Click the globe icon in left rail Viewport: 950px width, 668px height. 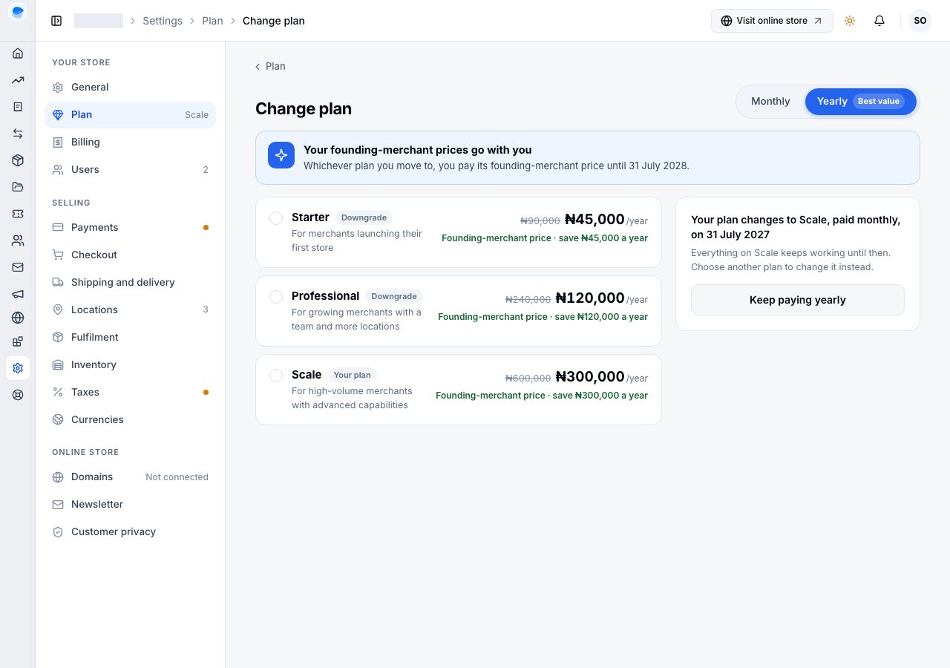18,318
